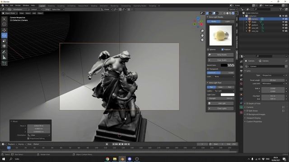Enable the Depth of Field checkbox
The height and width of the screenshot is (162, 289).
point(247,103)
